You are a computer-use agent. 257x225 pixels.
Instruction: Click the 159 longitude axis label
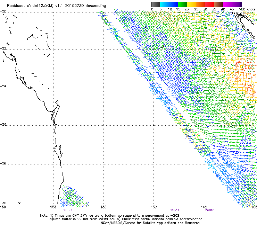coord(154,207)
